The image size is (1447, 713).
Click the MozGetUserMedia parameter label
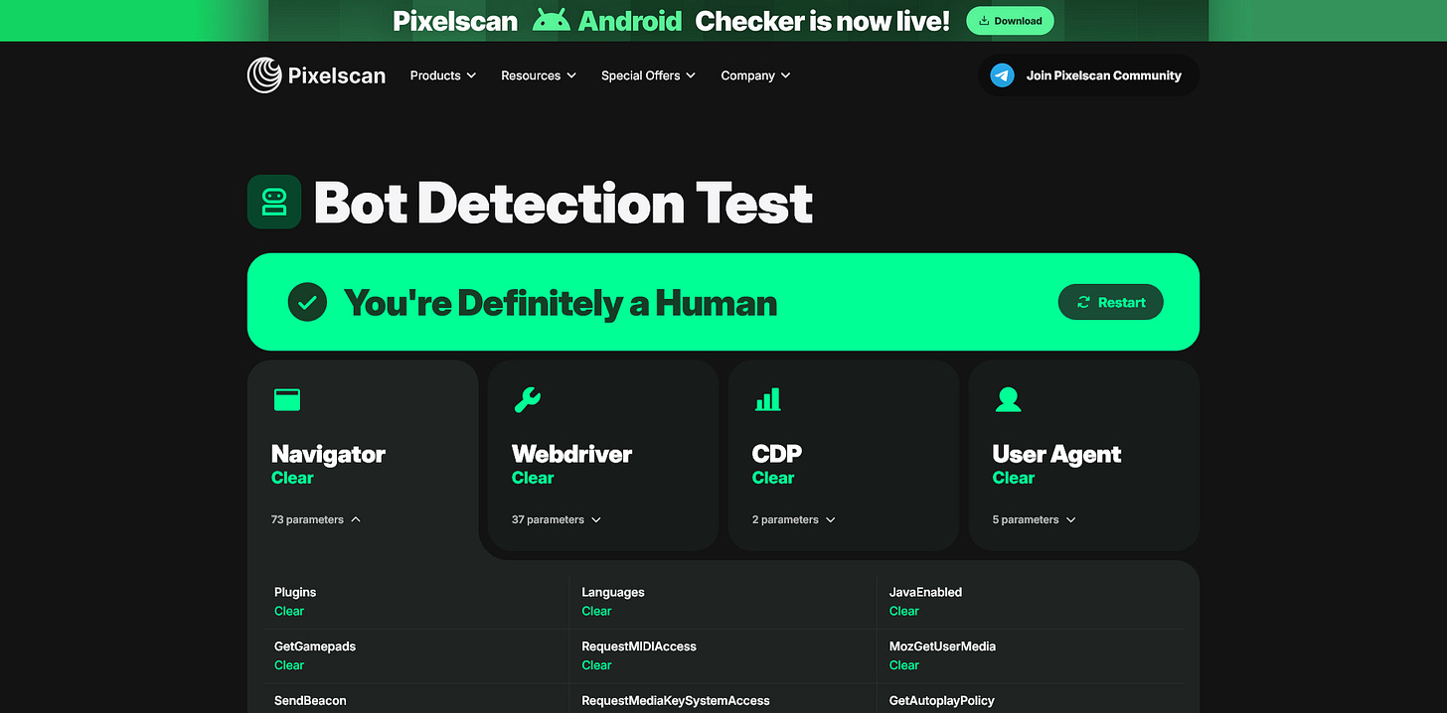point(942,646)
